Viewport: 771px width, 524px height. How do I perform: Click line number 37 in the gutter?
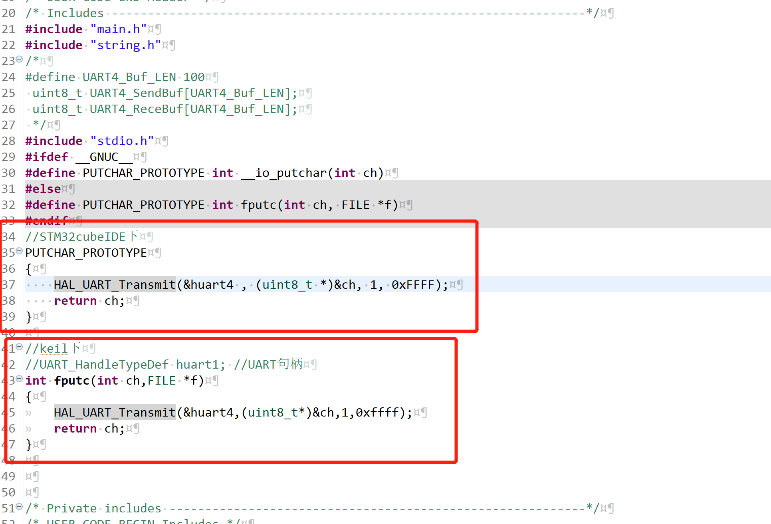9,284
